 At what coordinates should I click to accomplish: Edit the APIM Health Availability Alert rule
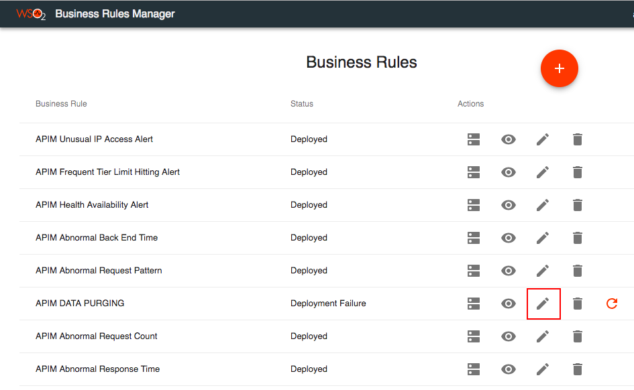coord(543,205)
